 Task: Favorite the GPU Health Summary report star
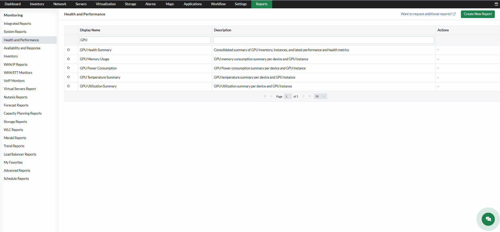pos(68,50)
